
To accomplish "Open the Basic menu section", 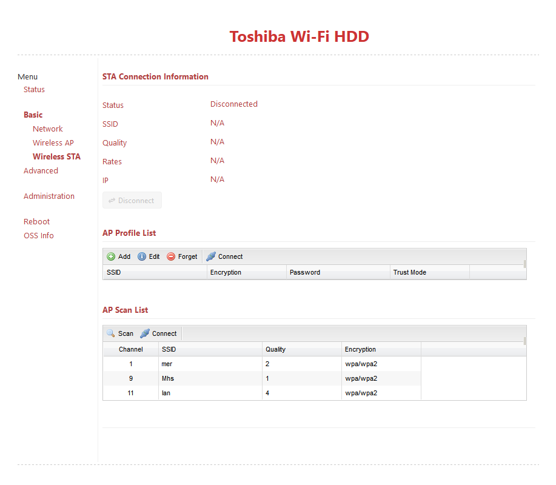I will pos(33,115).
